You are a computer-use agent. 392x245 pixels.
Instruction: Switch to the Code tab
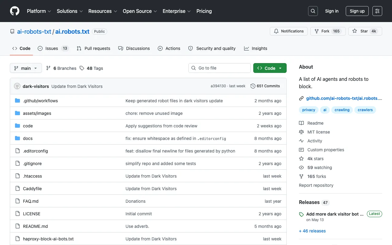21,48
